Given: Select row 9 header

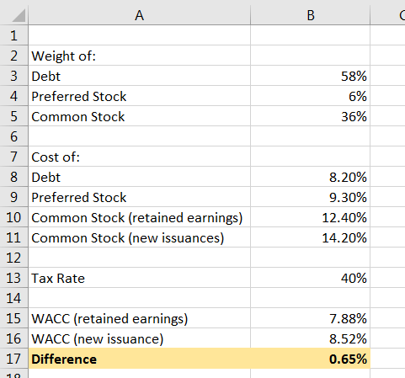Looking at the screenshot, I should 13,197.
